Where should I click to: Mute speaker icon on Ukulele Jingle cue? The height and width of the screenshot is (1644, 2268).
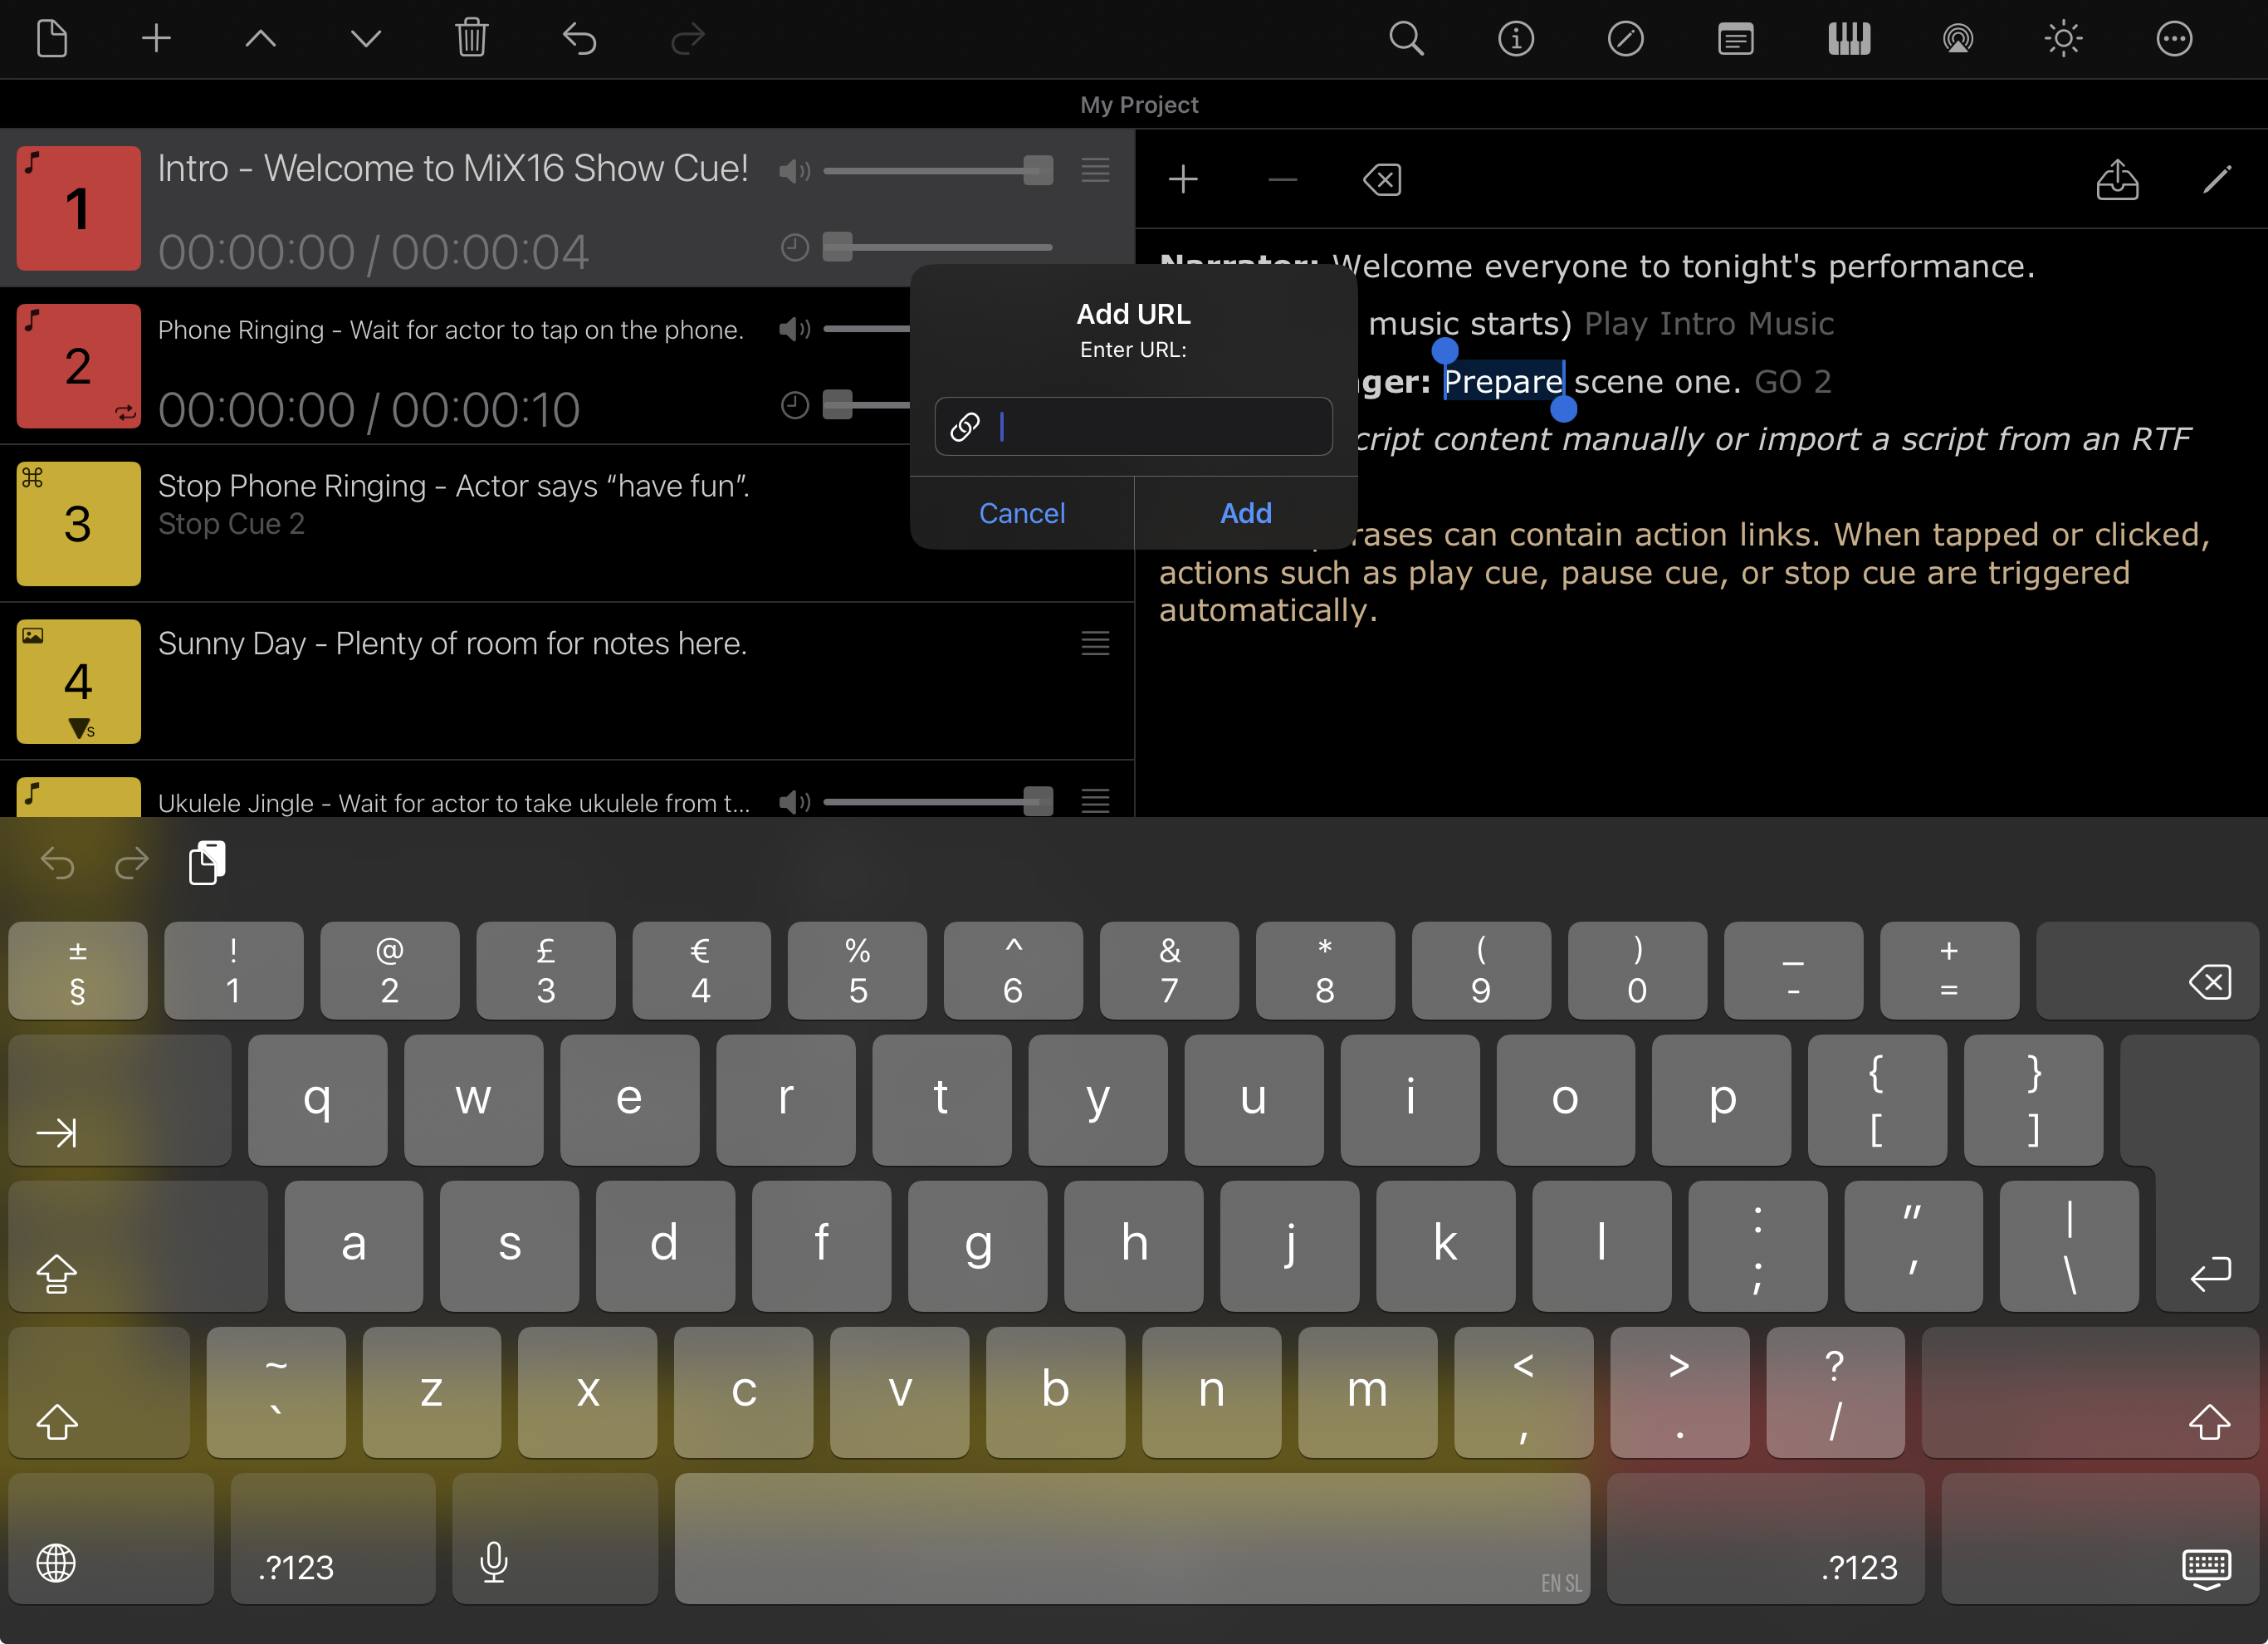point(795,801)
